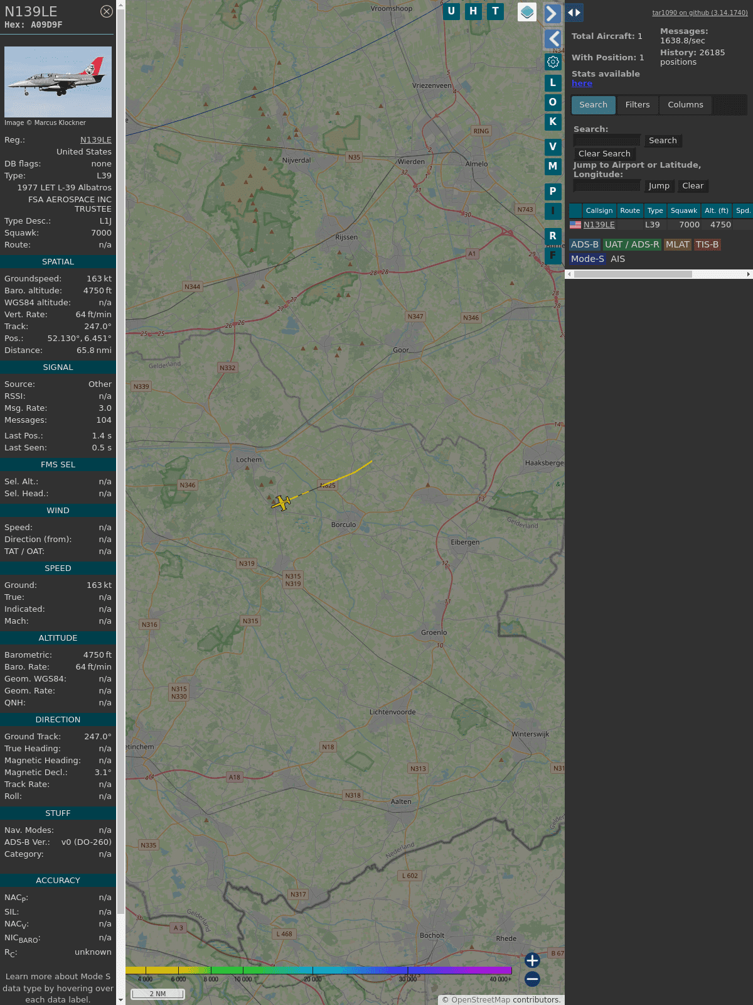This screenshot has height=1005, width=753.
Task: Click the FSA AEROSPACE INC TRUSTEE owner text
Action: tap(70, 204)
